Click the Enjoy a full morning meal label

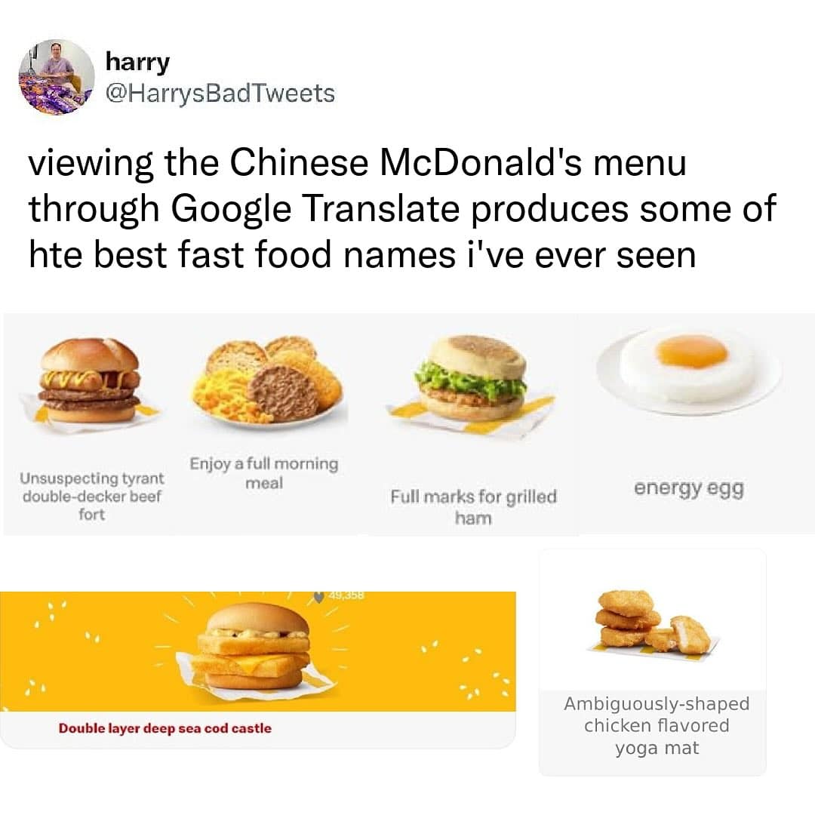(264, 472)
